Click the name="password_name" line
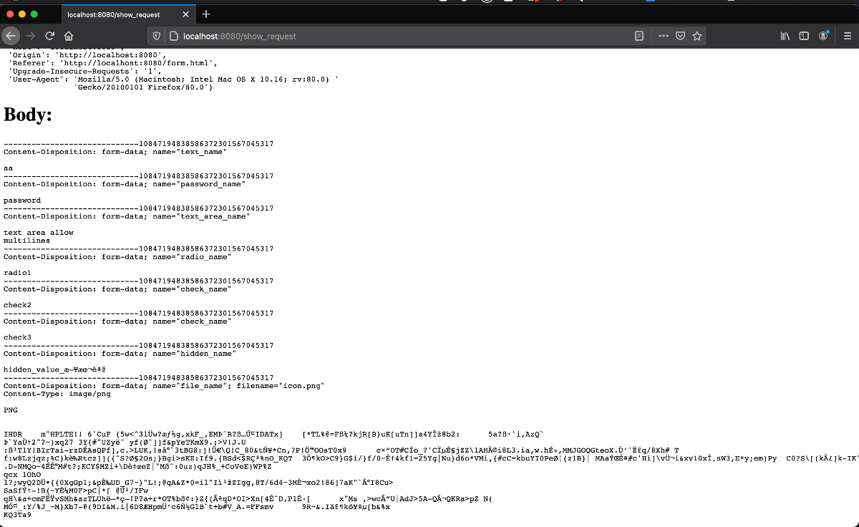Viewport: 859px width, 527px height. point(125,184)
